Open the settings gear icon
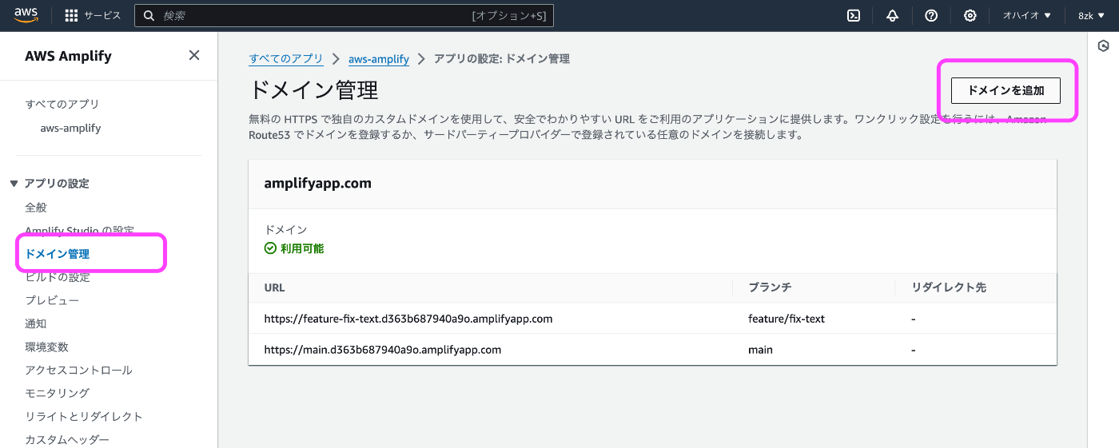The height and width of the screenshot is (448, 1119). (x=970, y=15)
